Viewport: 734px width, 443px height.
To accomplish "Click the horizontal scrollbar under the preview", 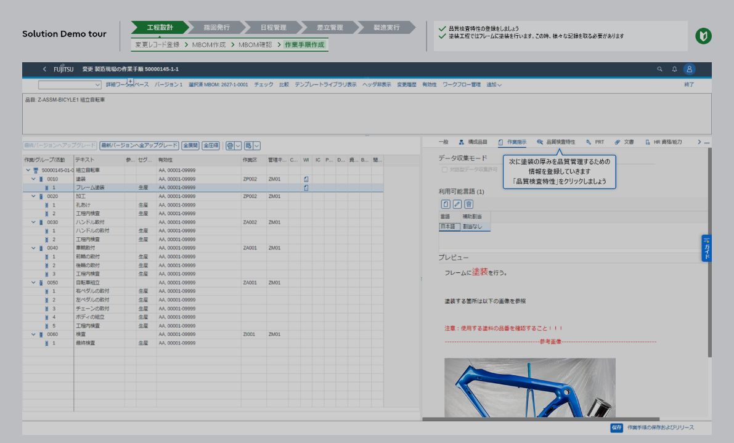I will [x=540, y=419].
